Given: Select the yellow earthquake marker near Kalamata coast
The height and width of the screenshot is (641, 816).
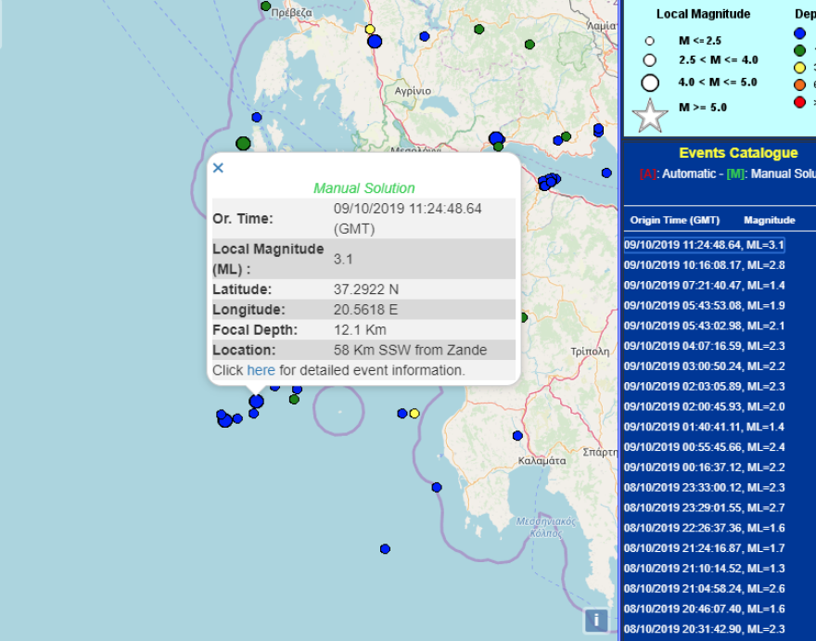Looking at the screenshot, I should [x=414, y=414].
